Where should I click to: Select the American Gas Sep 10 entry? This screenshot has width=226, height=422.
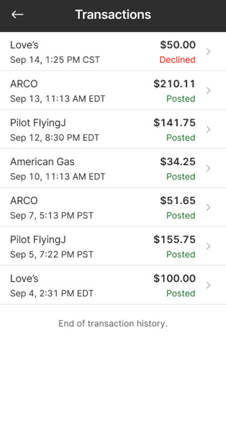tap(113, 168)
